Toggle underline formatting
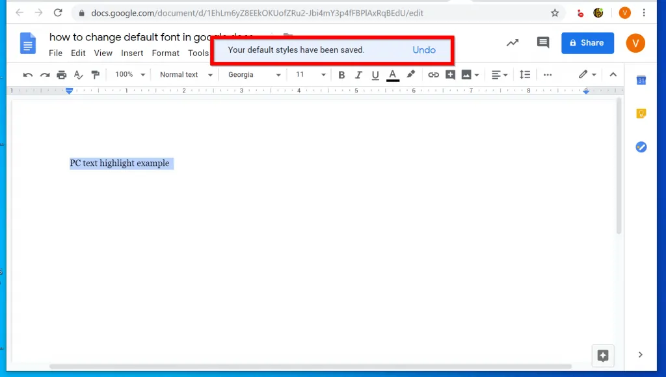The height and width of the screenshot is (377, 666). pos(375,74)
